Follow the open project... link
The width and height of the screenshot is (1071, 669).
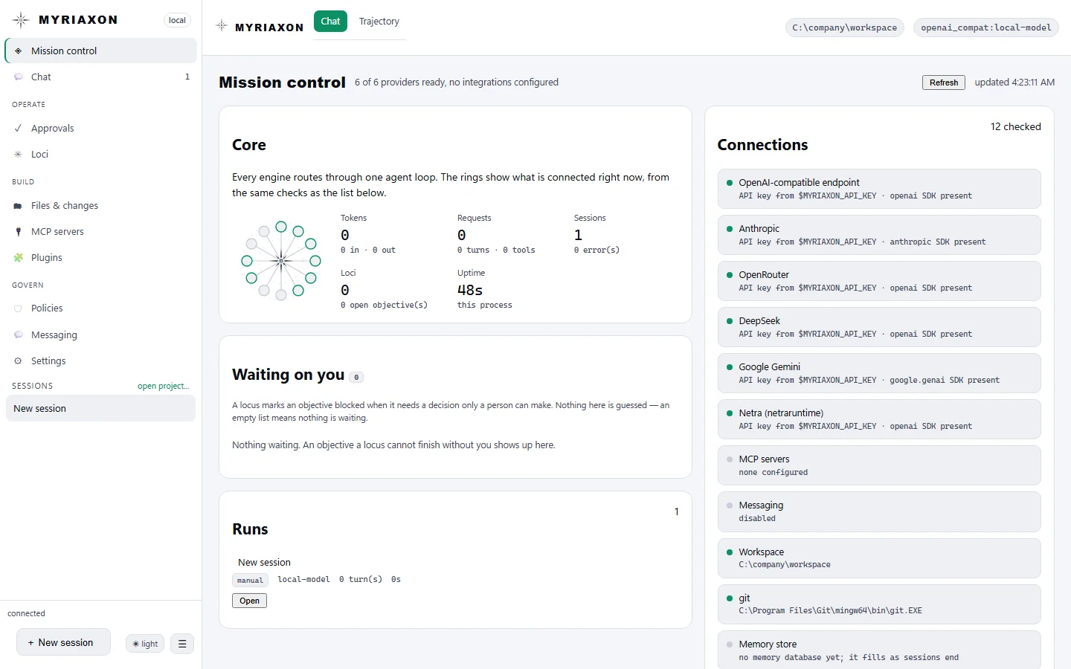coord(164,386)
